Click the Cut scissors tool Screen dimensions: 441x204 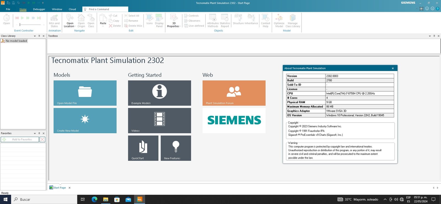pos(113,16)
